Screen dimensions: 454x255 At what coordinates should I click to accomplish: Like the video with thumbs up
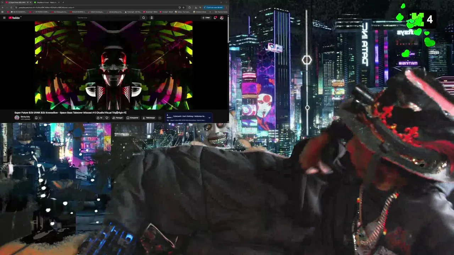(x=100, y=118)
